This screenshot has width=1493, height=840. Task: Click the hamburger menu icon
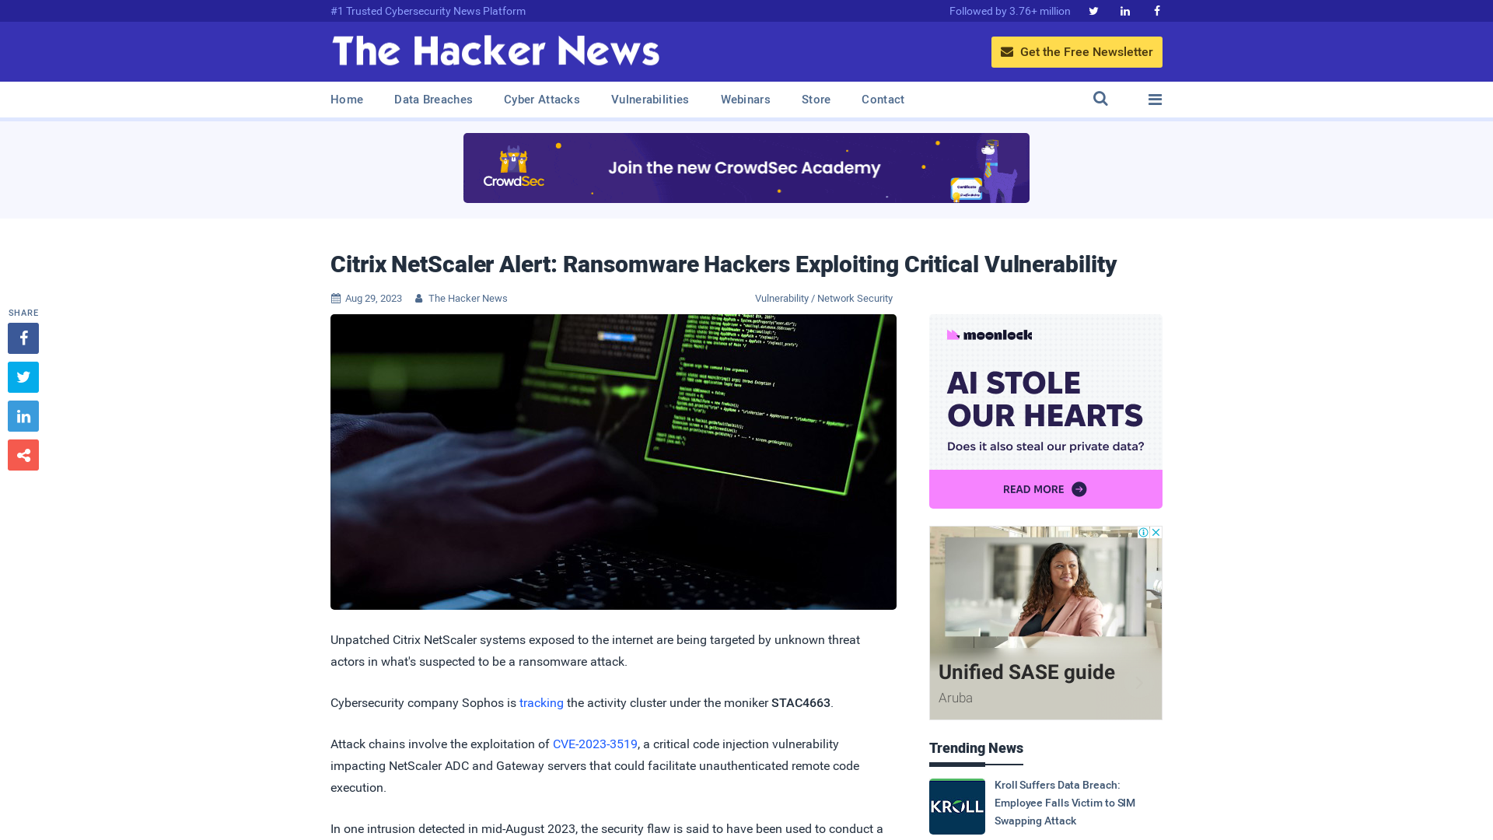1155,100
